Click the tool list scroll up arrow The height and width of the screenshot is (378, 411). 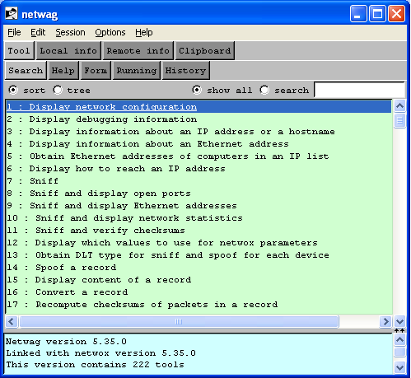(399, 105)
